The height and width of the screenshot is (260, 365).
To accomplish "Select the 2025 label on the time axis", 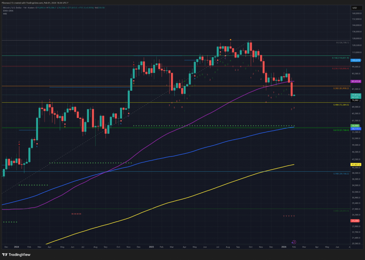I will 151,246.
